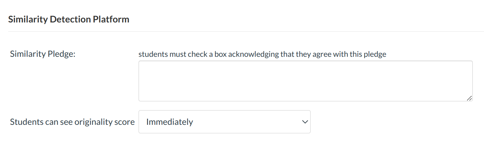The image size is (484, 151).
Task: Click the dropdown chevron arrow icon
Action: tap(305, 122)
